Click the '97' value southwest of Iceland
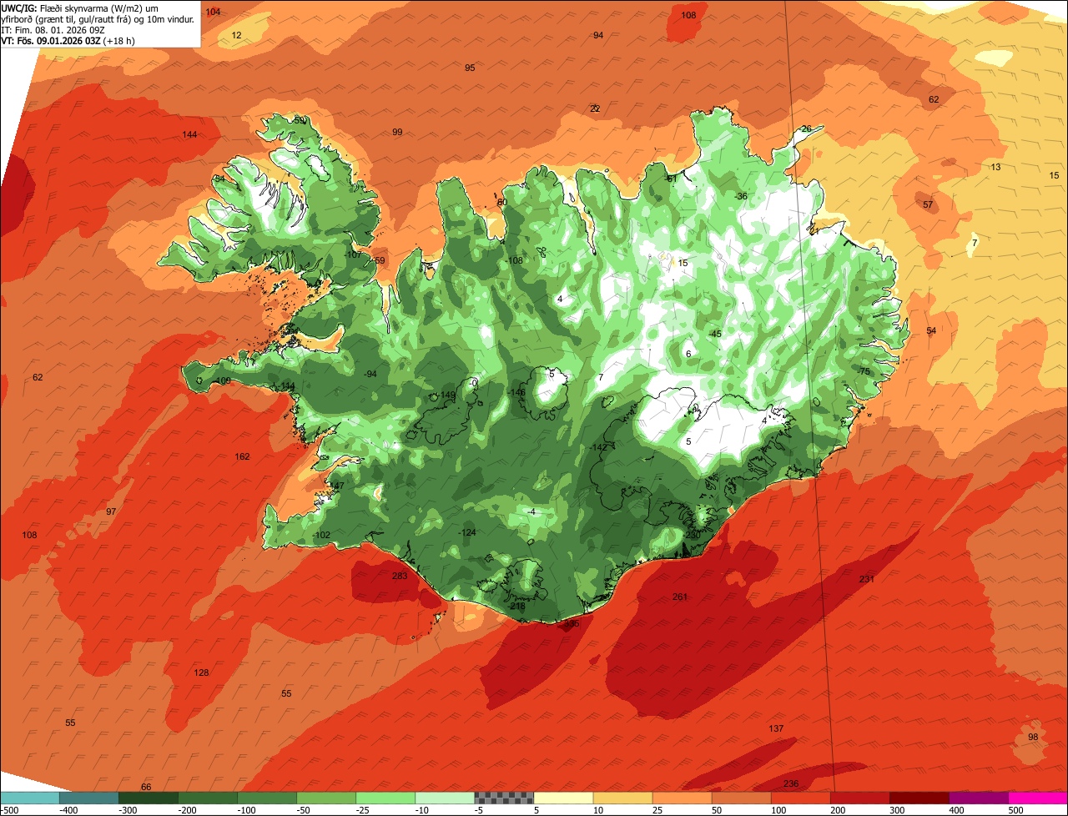 coord(111,511)
